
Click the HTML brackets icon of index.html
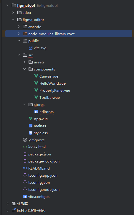click(x=25, y=147)
